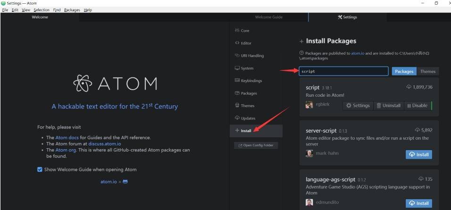Open edmundito author name link

coord(327,202)
